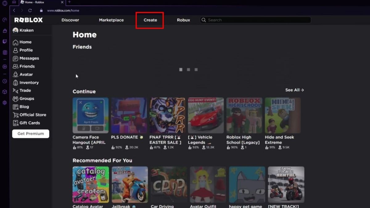Open Extensions cube icon in browser sidebar

pos(5,92)
